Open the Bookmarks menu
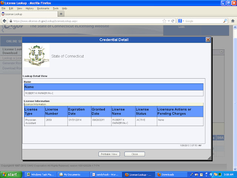The image size is (237, 178). [43, 8]
